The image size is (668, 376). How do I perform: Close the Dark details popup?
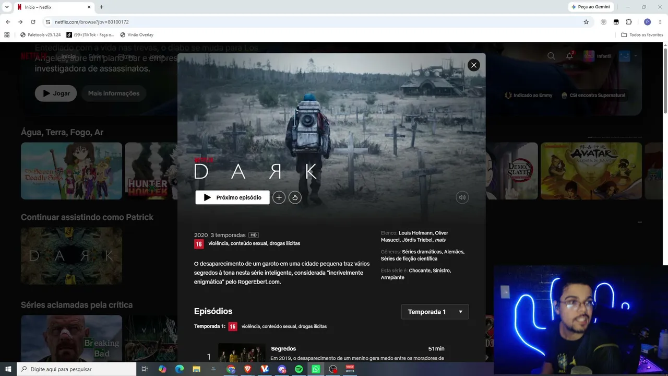point(473,65)
